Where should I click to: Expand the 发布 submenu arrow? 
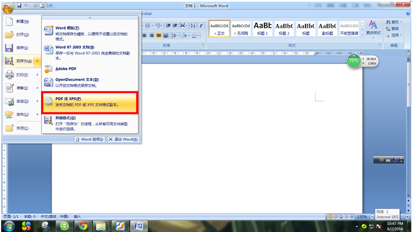click(x=38, y=114)
